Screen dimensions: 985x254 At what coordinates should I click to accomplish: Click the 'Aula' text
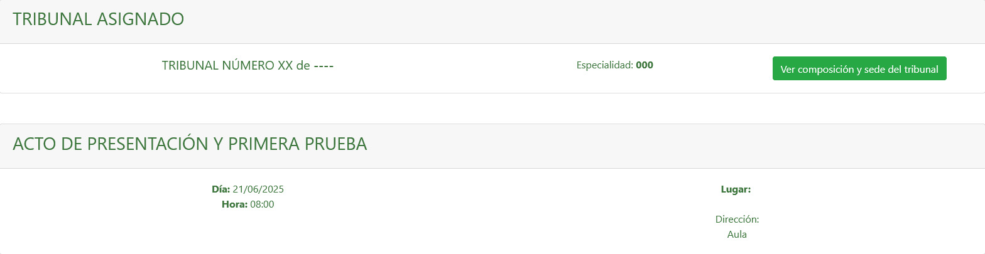(737, 235)
